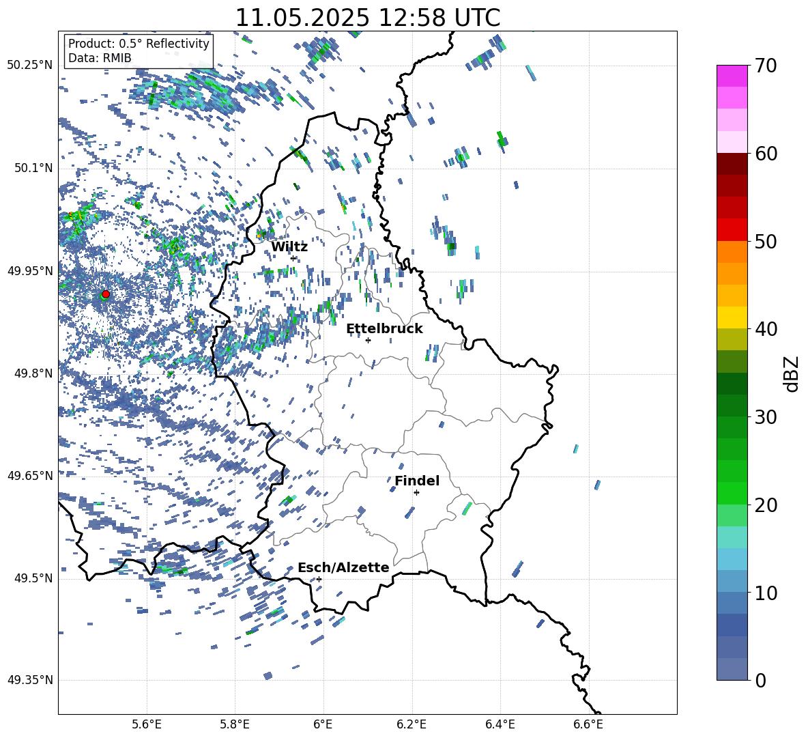The height and width of the screenshot is (738, 808).
Task: Click the red radar site marker
Action: click(106, 294)
